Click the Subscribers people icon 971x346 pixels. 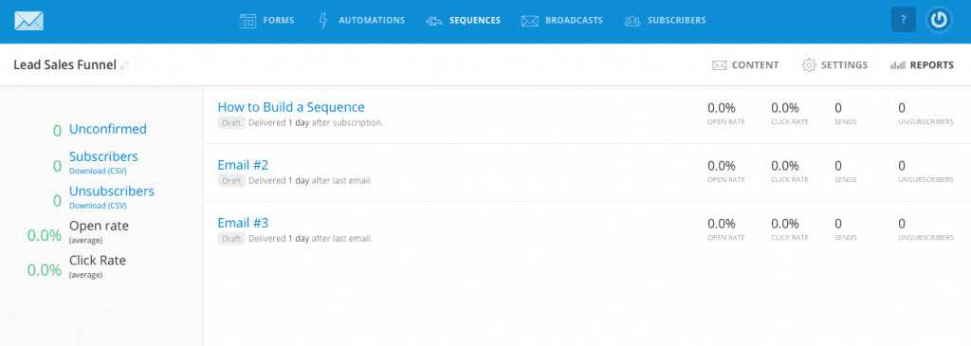[x=632, y=21]
